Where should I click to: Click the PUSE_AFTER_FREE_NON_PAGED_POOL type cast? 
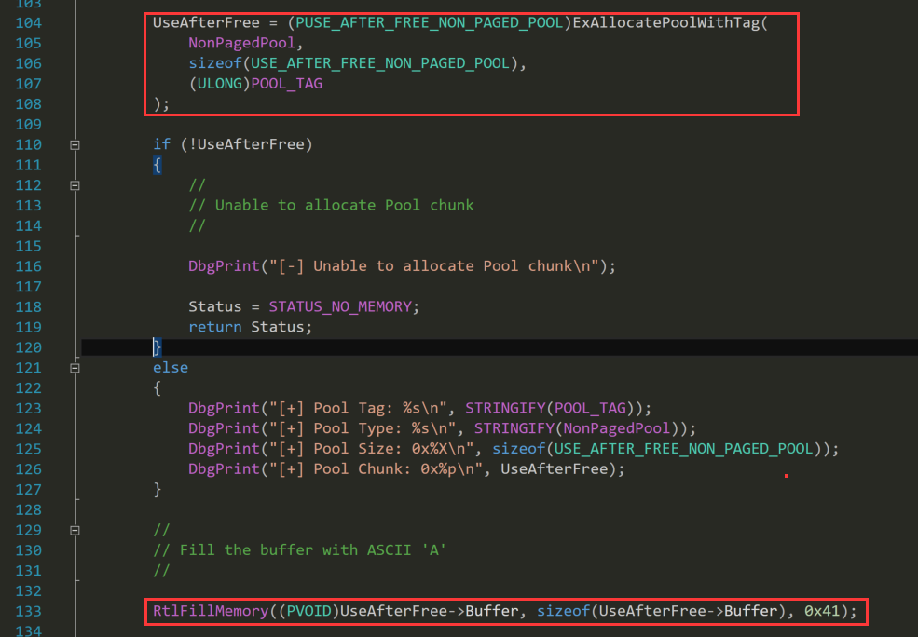(429, 22)
